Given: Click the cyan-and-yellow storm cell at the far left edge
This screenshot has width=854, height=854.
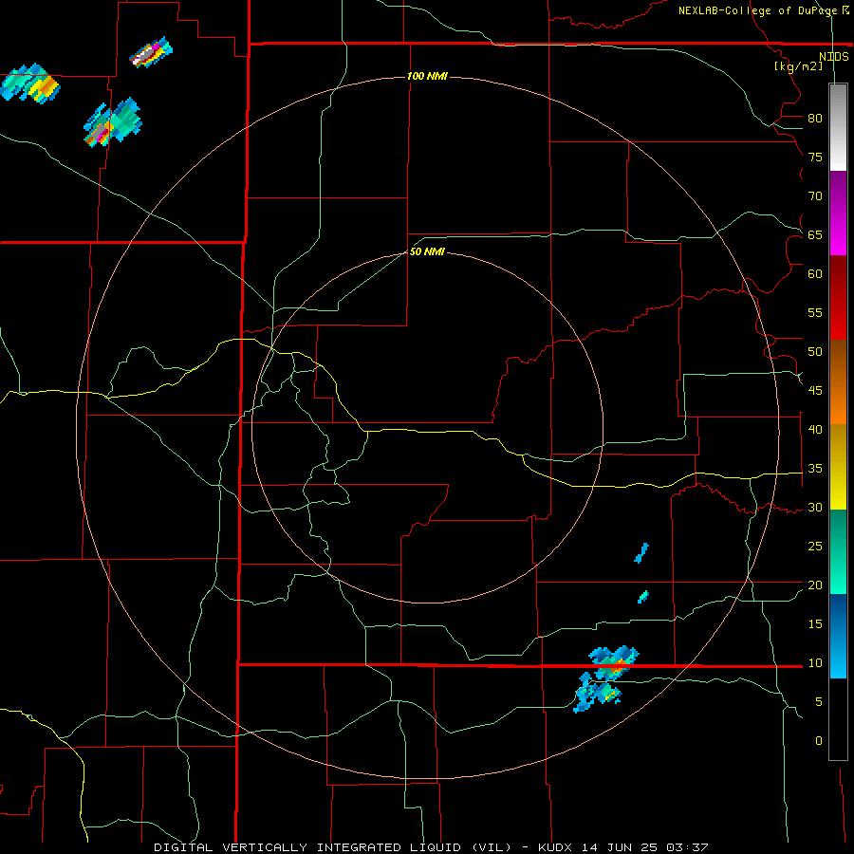Looking at the screenshot, I should (x=30, y=84).
